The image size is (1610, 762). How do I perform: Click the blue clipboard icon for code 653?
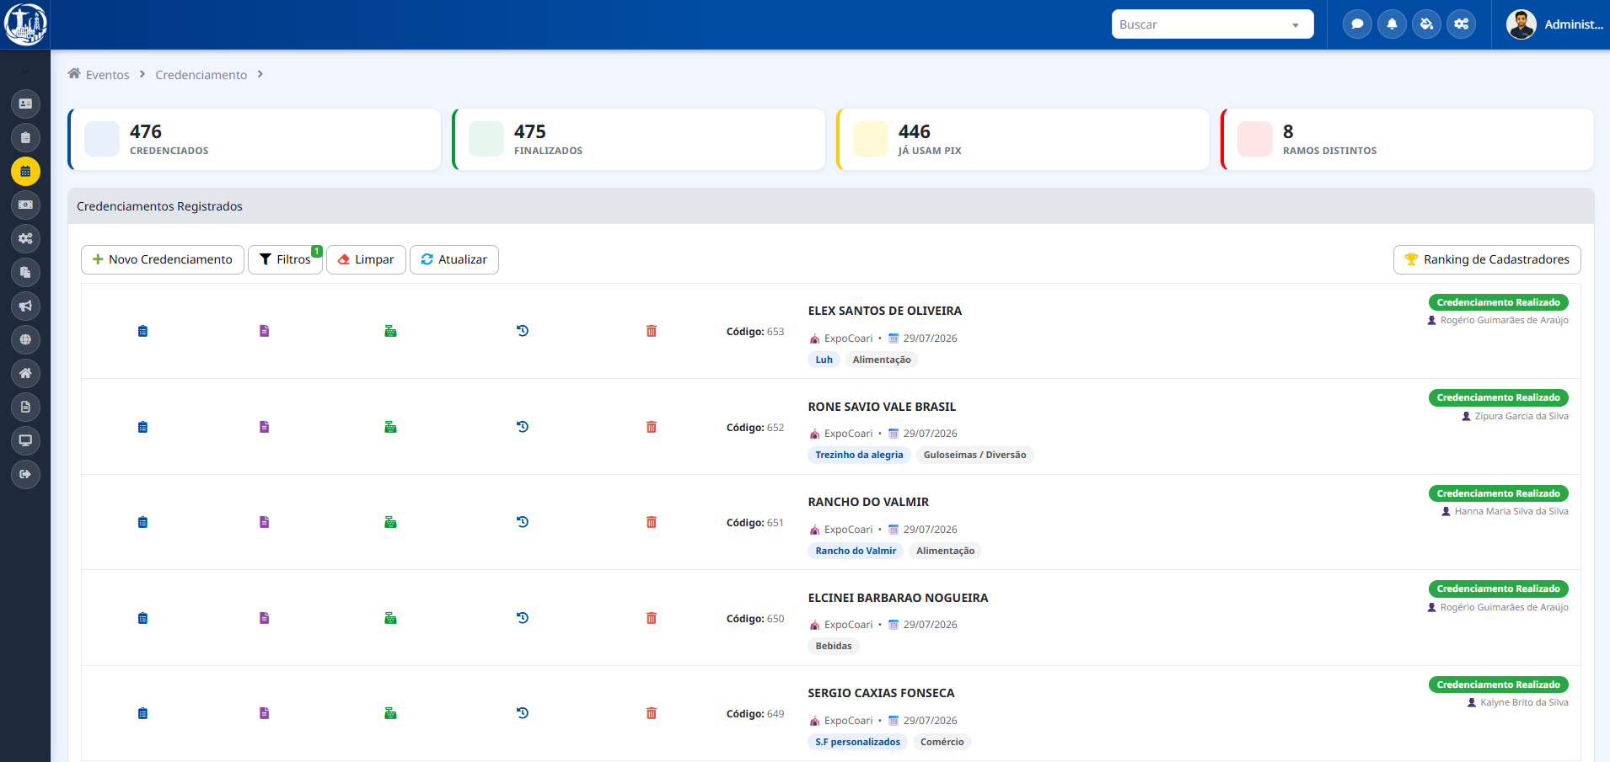click(142, 331)
